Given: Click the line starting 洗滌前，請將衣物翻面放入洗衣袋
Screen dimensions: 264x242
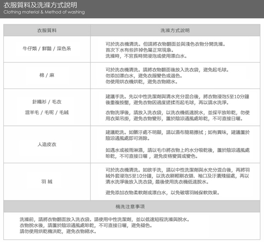Looking at the screenshot, I should point(105,219).
